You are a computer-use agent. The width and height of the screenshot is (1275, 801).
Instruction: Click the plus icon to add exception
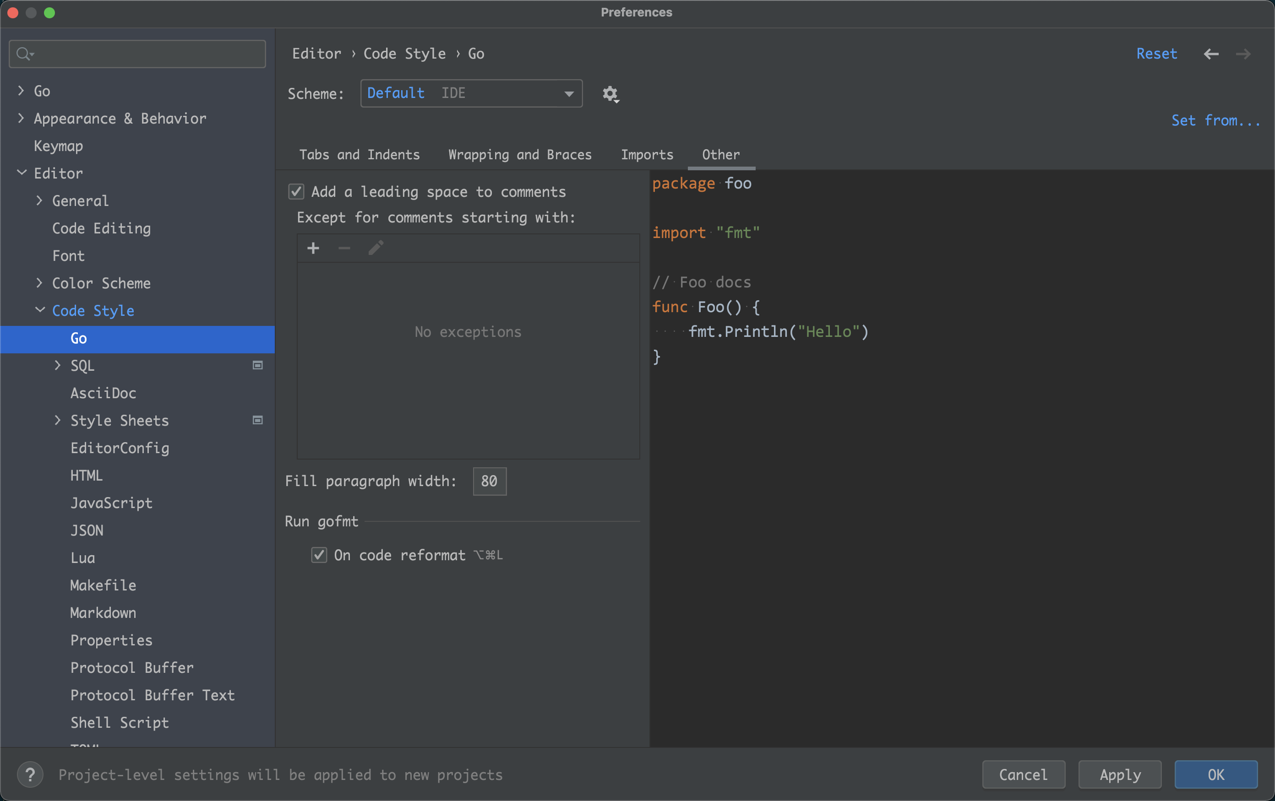coord(313,248)
